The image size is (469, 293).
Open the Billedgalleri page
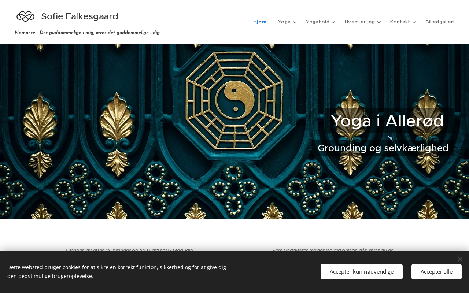point(440,22)
